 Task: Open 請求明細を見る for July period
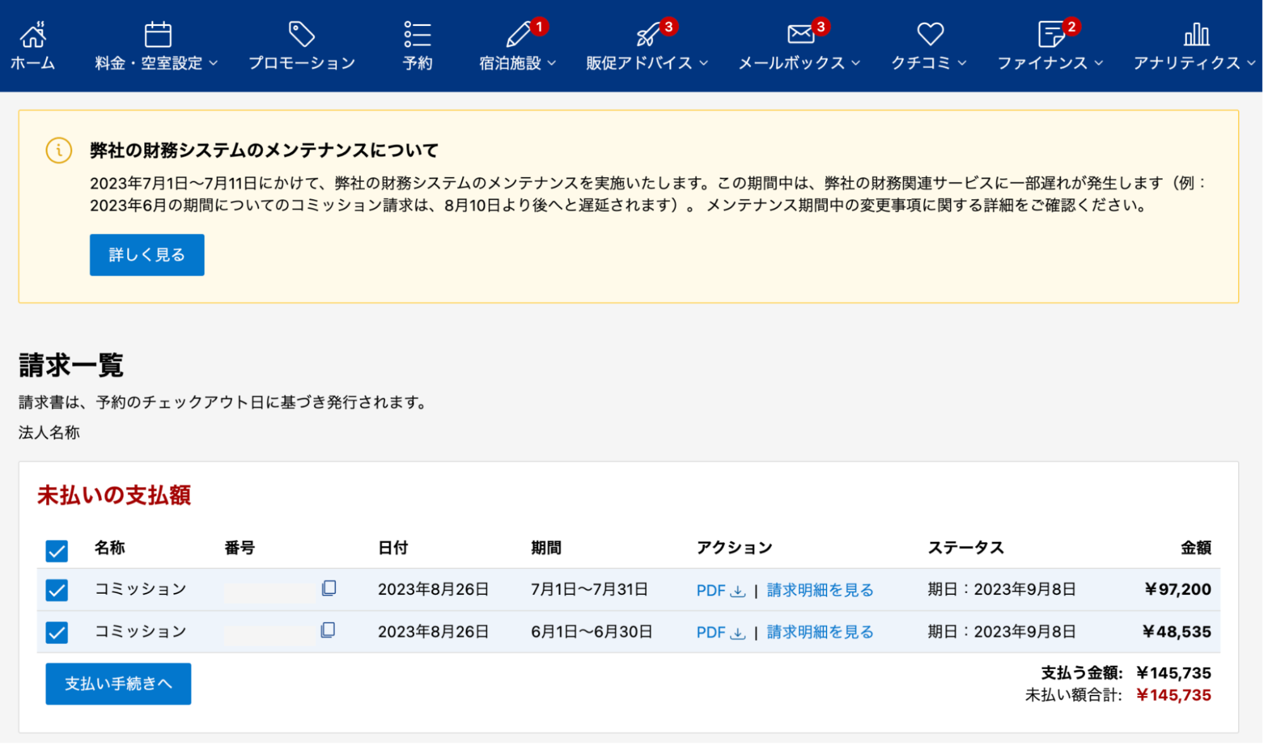[x=819, y=590]
